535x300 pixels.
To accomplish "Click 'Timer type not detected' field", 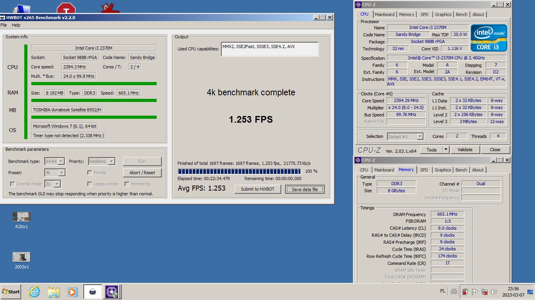I will (69, 136).
